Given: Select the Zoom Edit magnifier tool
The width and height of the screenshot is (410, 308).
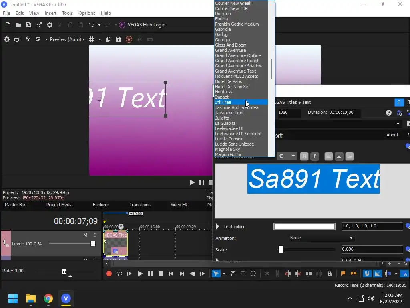Looking at the screenshot, I should pos(253,274).
